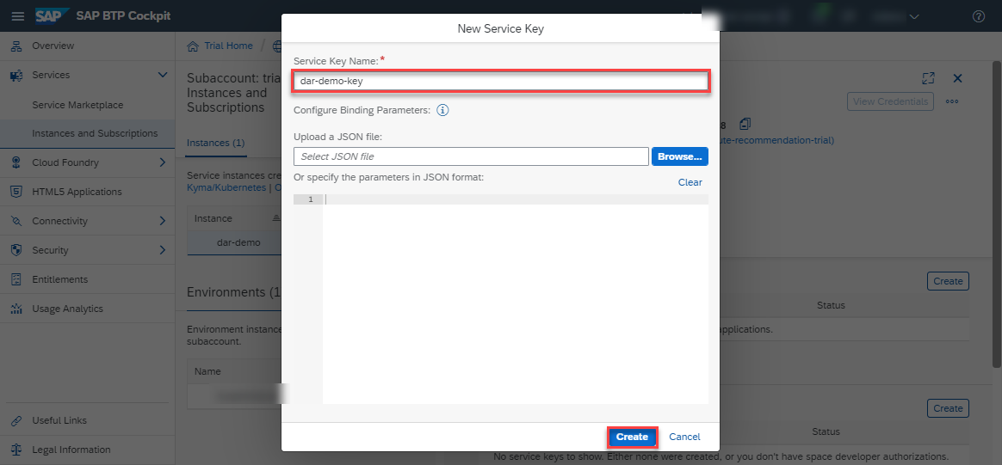
Task: Close the instance details panel
Action: point(957,78)
